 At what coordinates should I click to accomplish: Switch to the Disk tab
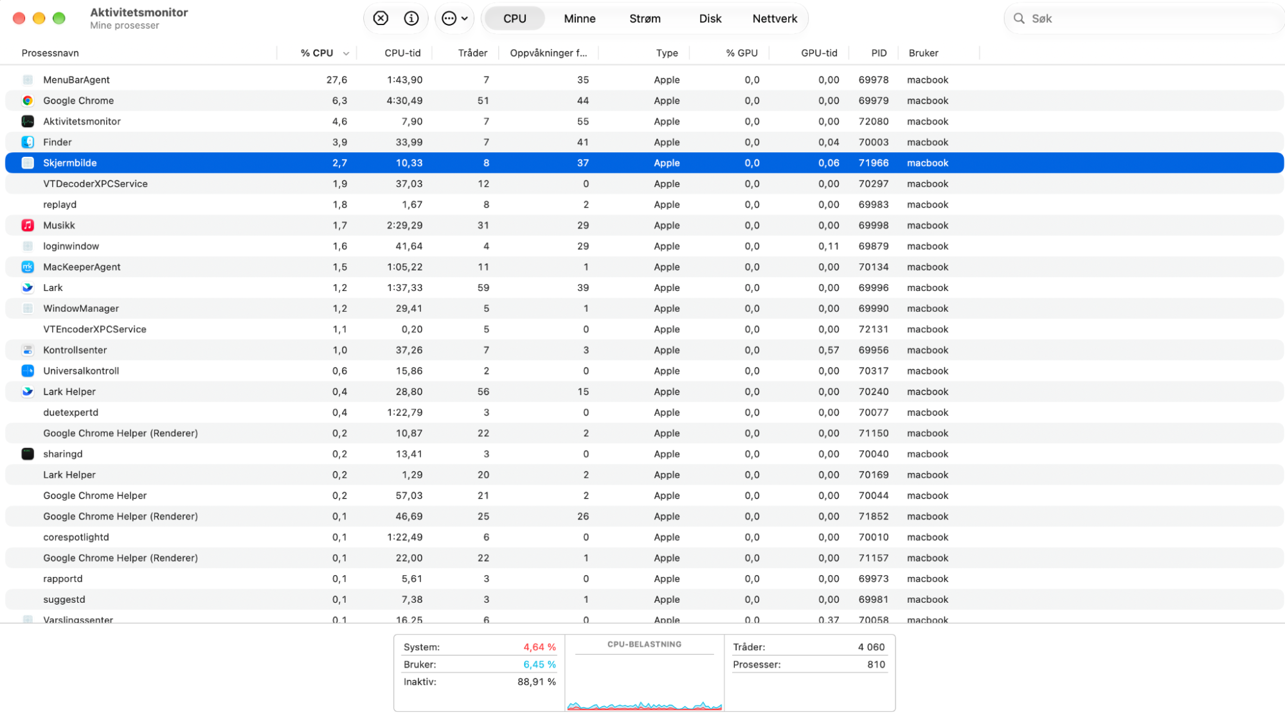tap(710, 19)
